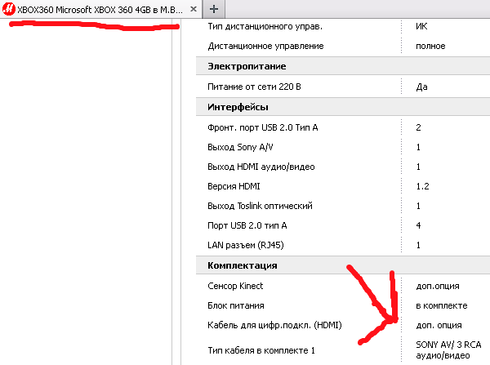
Task: Click Кабель для цифр.подкл. (HDMI) label
Action: 274,325
